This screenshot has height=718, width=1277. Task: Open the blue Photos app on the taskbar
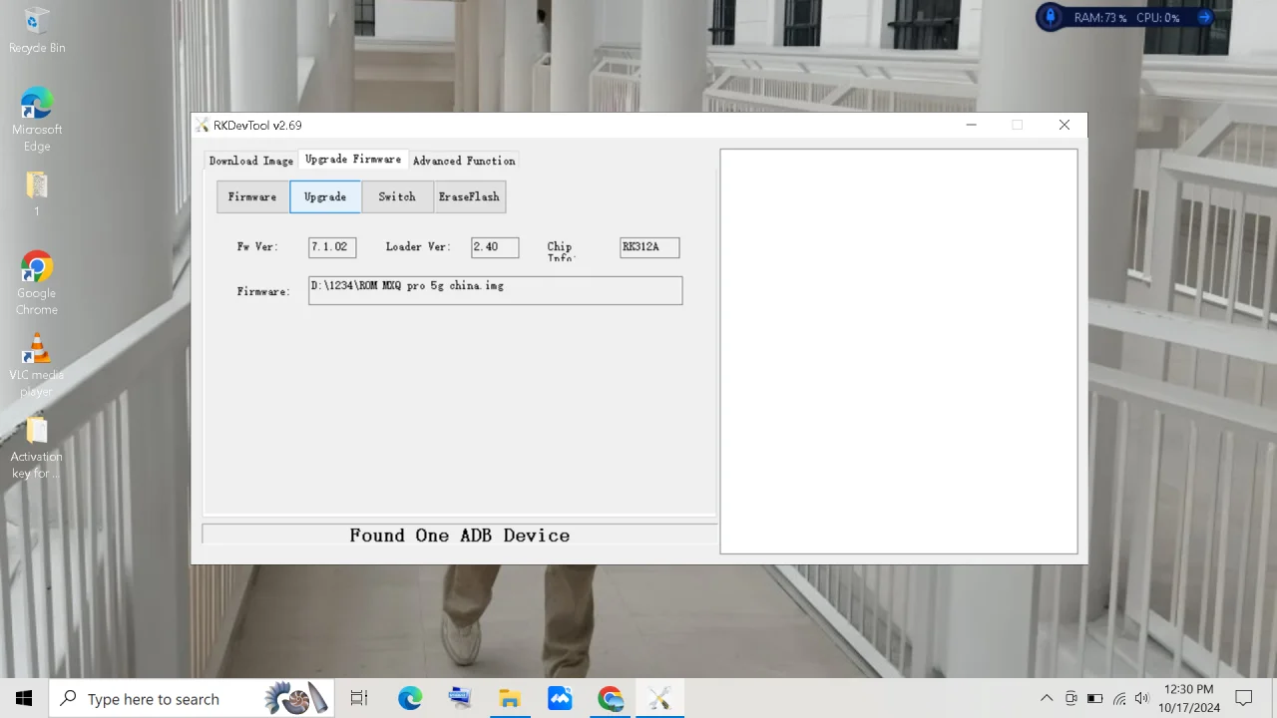tap(560, 699)
